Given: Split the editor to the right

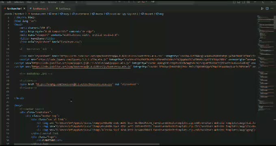Looking at the screenshot, I should [267, 9].
